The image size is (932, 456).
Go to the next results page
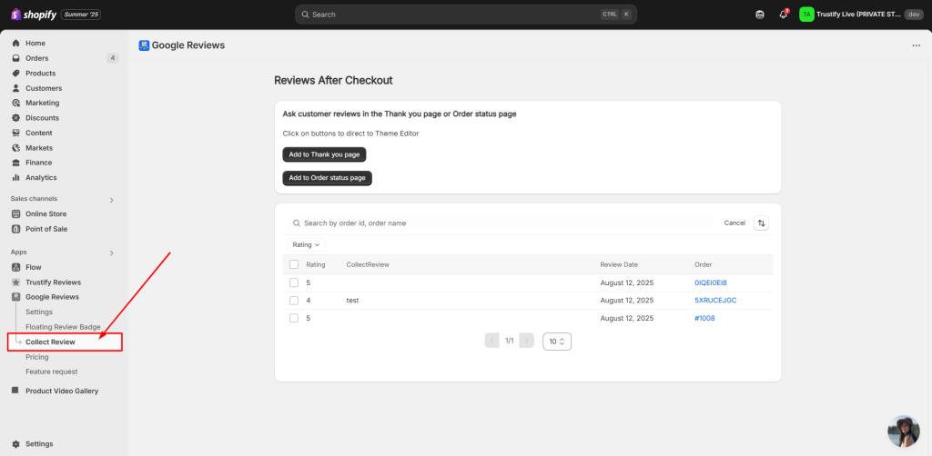point(527,341)
